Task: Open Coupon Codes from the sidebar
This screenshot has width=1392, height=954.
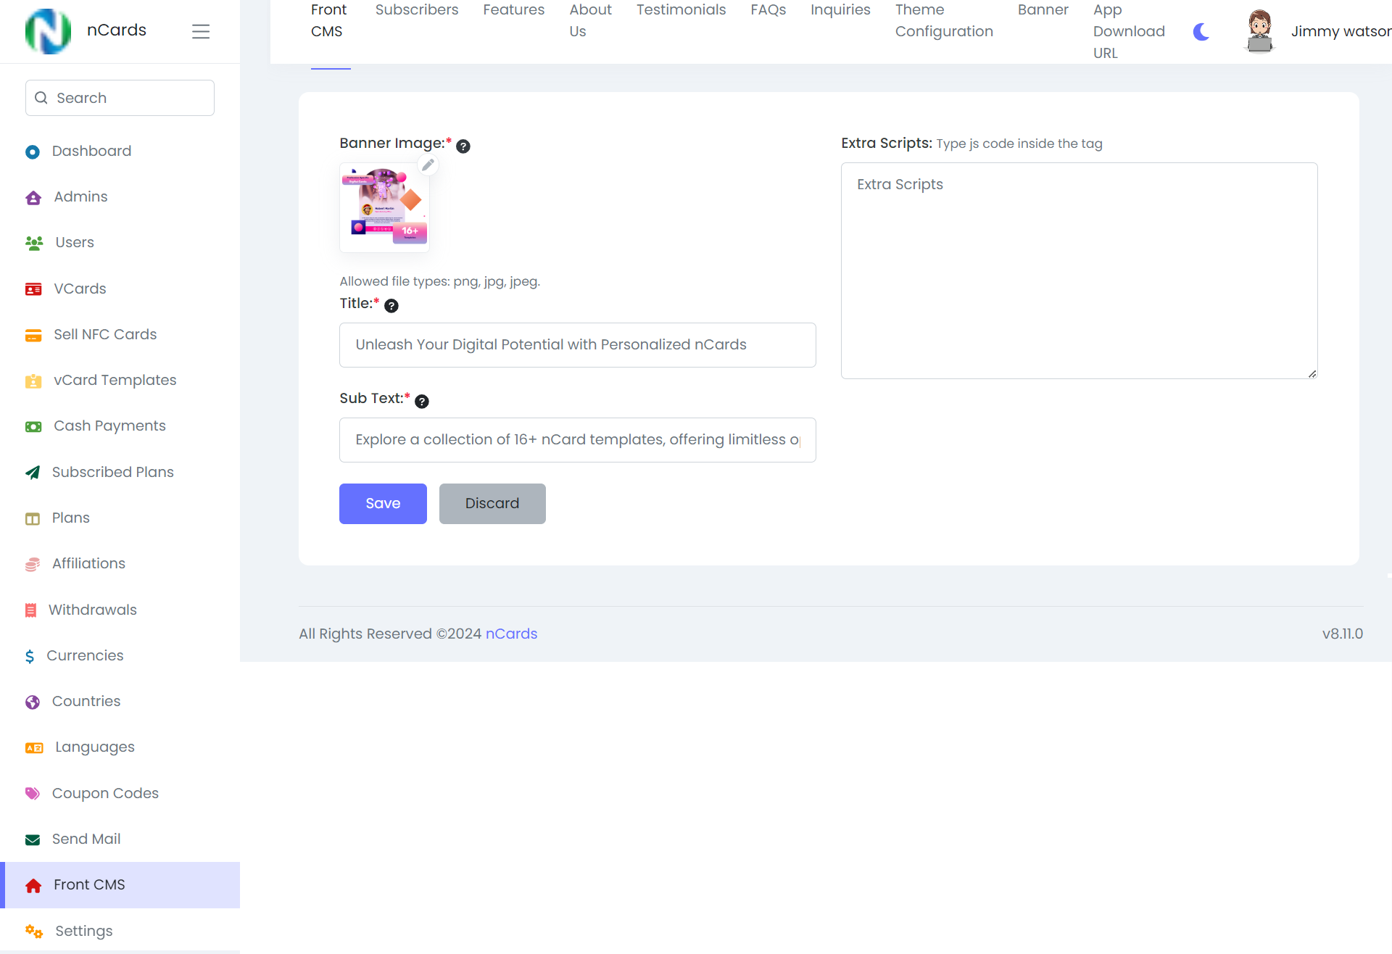Action: pos(105,793)
